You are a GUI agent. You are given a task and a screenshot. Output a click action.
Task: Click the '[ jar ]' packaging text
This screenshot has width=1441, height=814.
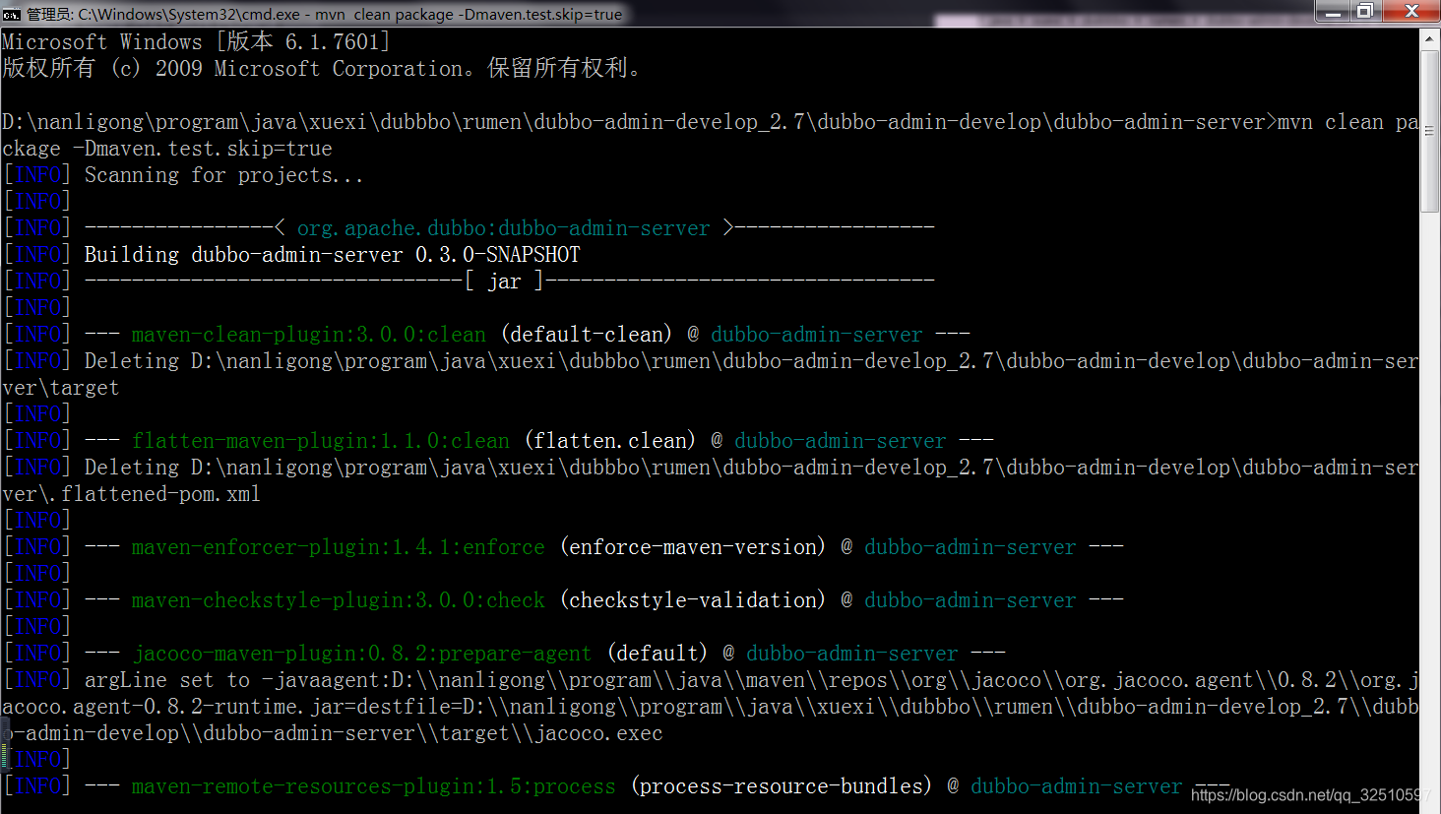pos(504,282)
